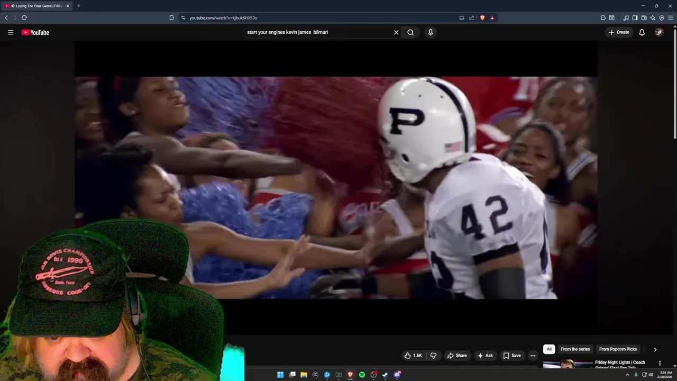Show hidden system tray icons
Screen dimensions: 677x381
pyautogui.click(x=628, y=375)
